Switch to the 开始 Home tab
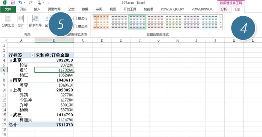Image resolution: width=262 pixels, height=137 pixels. click(x=23, y=9)
